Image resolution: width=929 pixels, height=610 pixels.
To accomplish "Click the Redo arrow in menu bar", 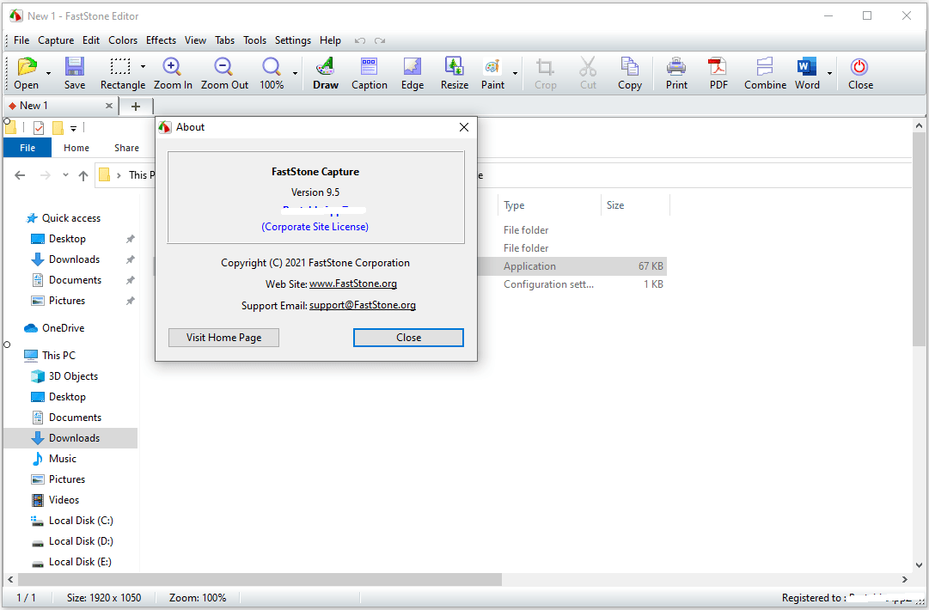I will [380, 41].
